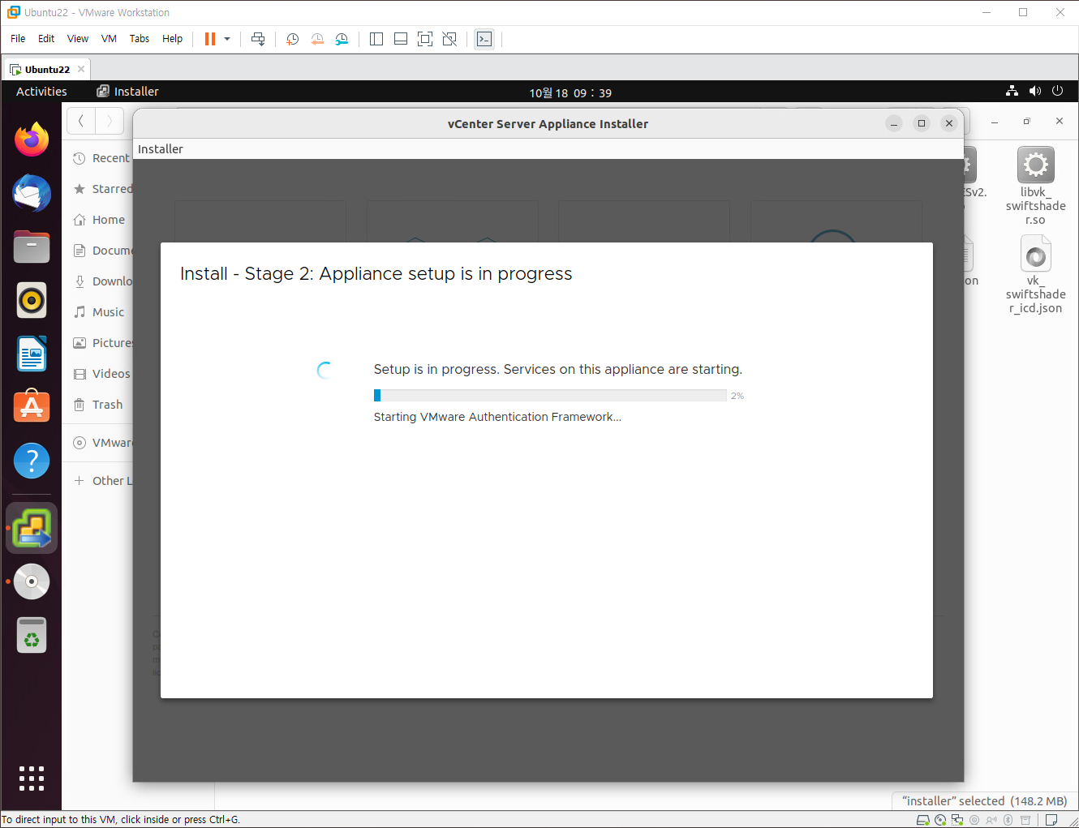Select the libvk_swiftshader.so file icon
1079x828 pixels.
click(x=1035, y=165)
